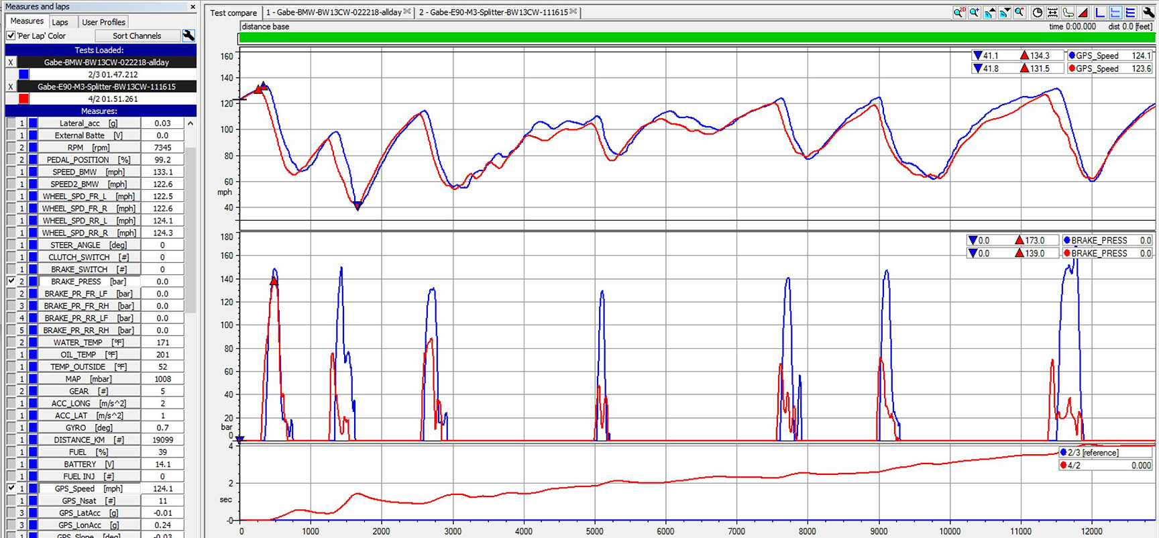Image resolution: width=1159 pixels, height=538 pixels.
Task: Click the next corner down-arrow icon
Action: point(1004,12)
